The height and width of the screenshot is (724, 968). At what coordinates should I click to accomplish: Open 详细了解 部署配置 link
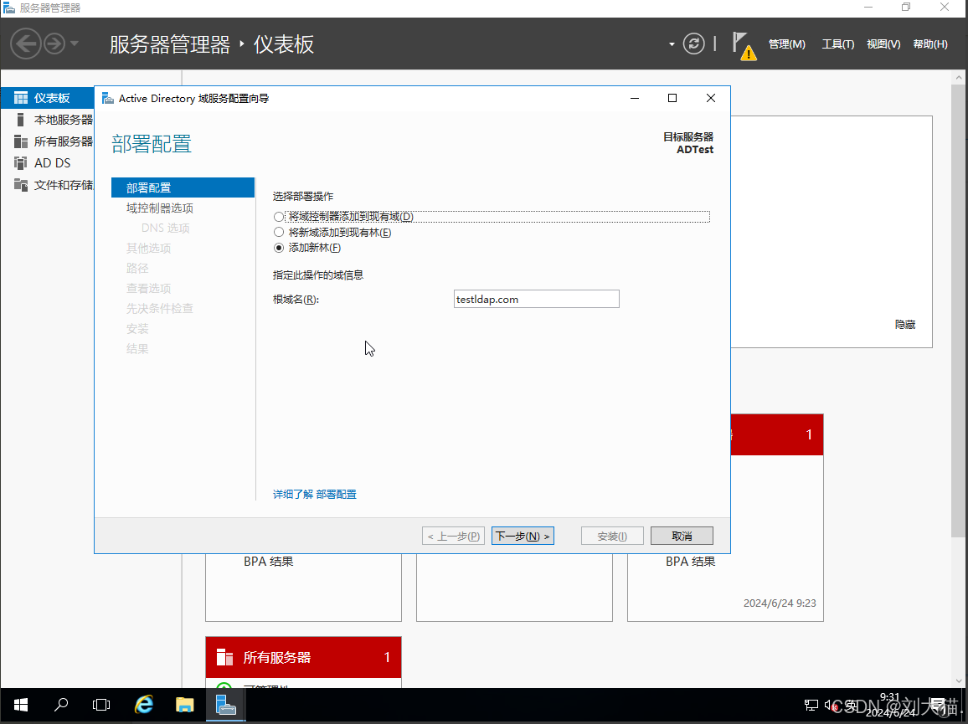coord(315,494)
